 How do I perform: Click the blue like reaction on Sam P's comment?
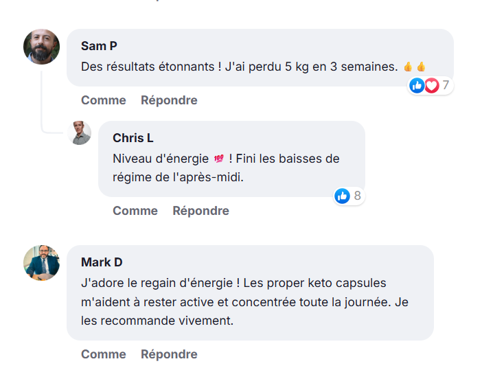417,85
